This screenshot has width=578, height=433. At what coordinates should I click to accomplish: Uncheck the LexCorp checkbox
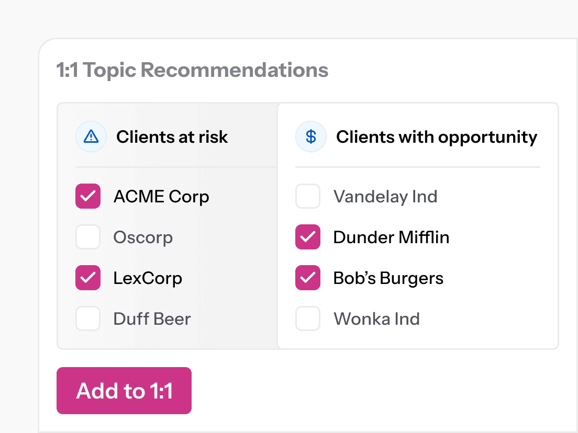click(88, 278)
